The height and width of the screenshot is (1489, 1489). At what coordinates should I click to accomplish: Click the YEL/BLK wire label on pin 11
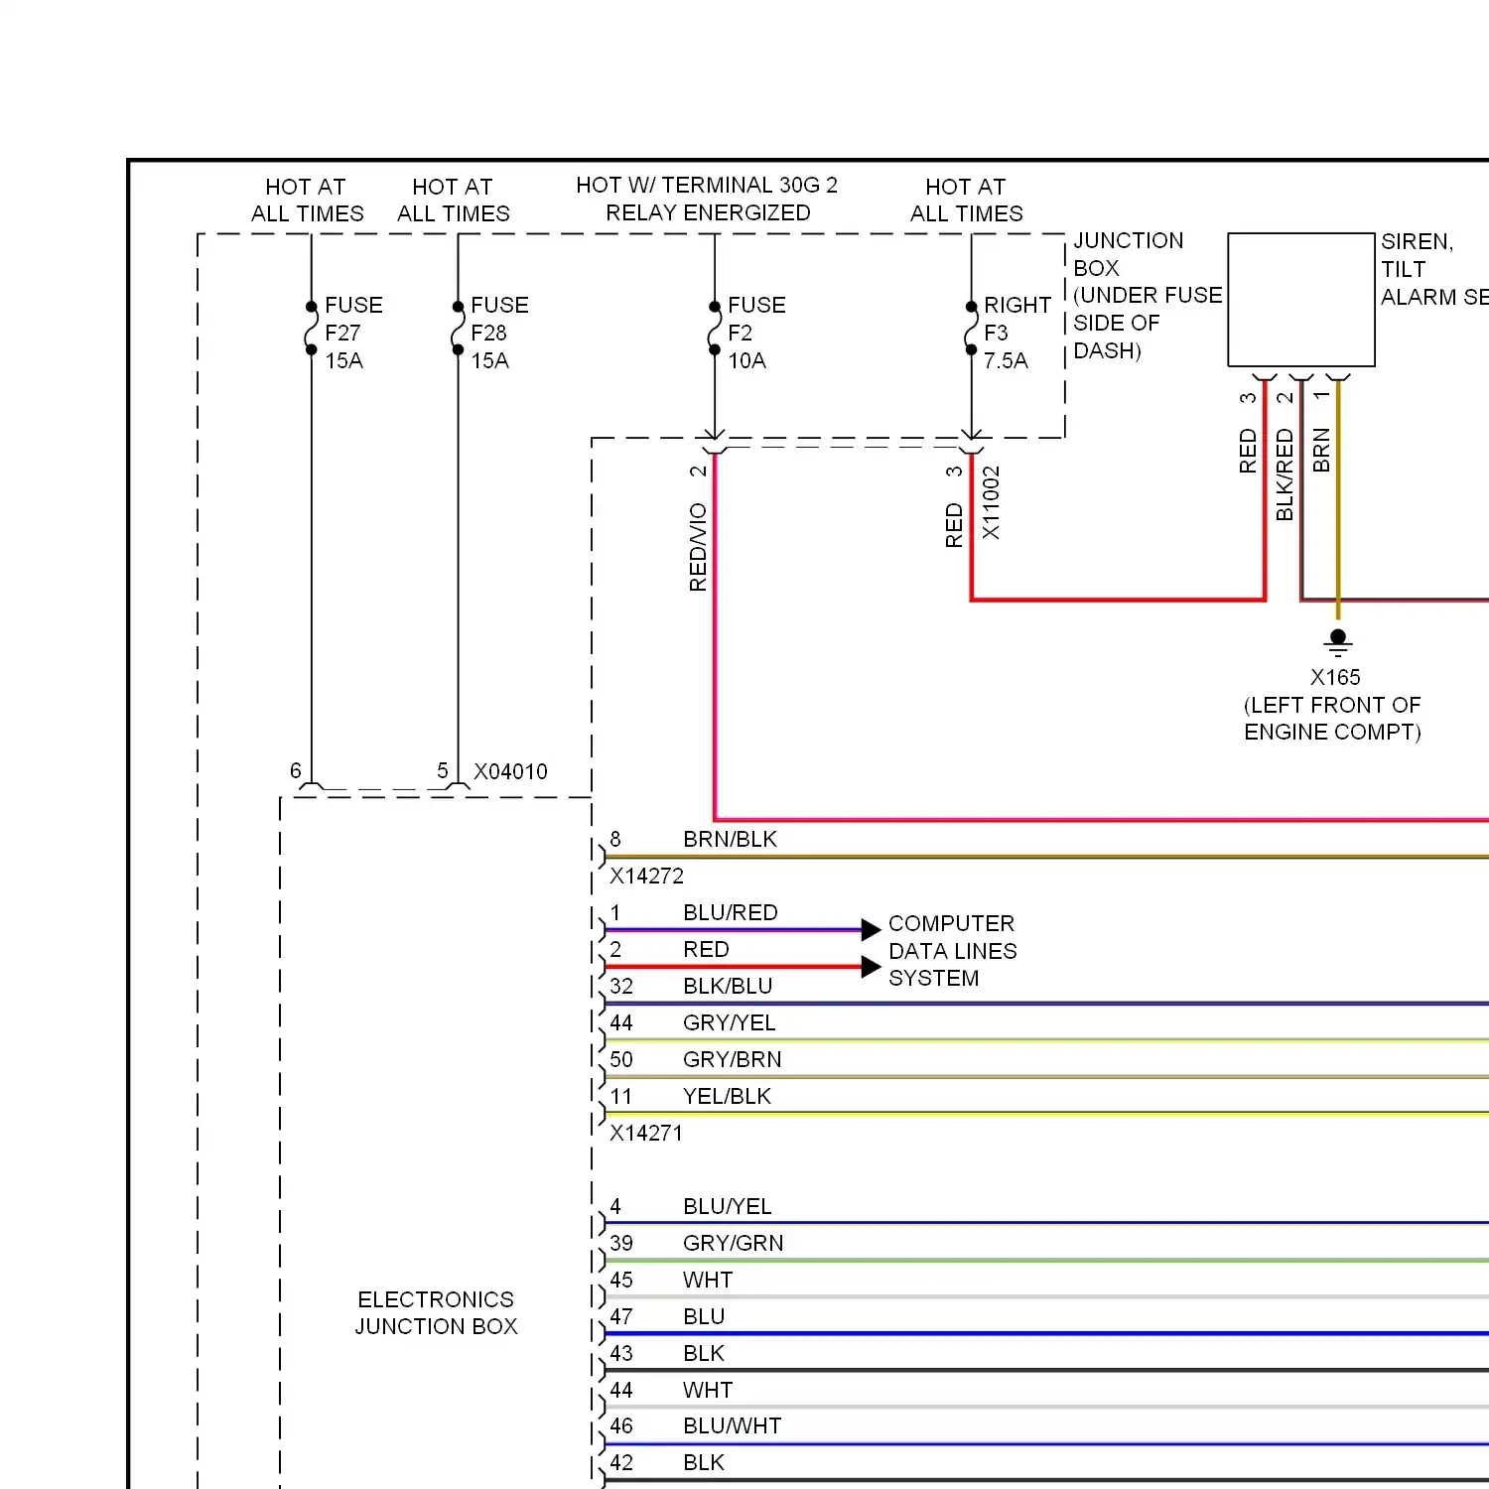[x=727, y=1096]
